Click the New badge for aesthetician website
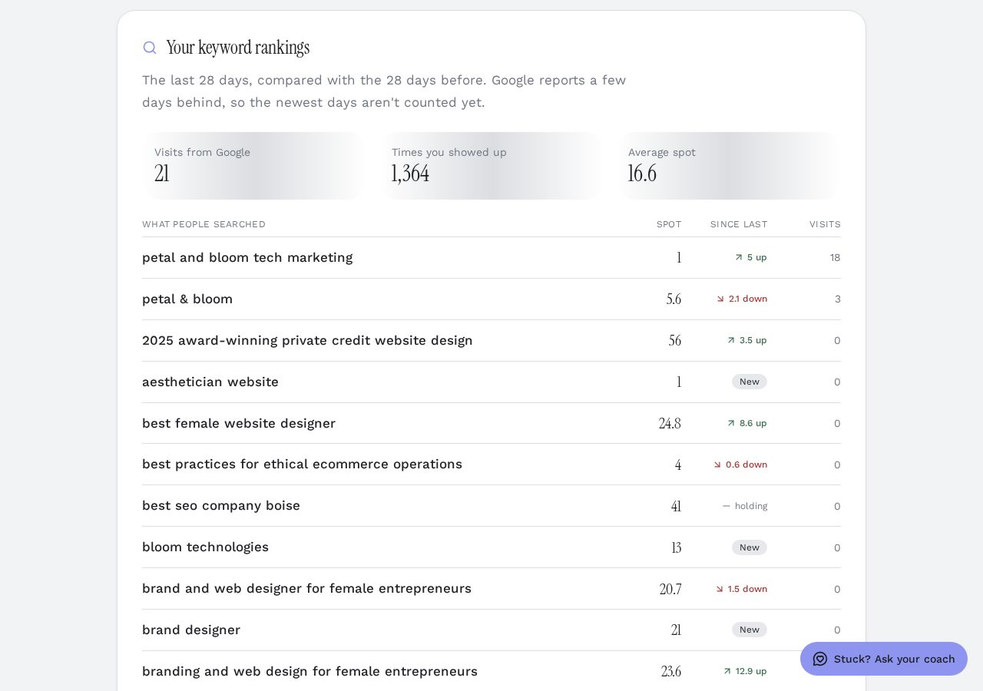 coord(750,382)
